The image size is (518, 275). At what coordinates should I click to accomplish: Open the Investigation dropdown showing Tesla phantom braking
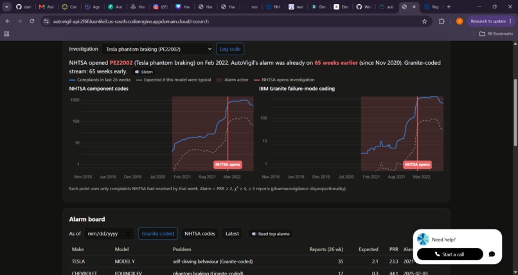click(x=157, y=49)
